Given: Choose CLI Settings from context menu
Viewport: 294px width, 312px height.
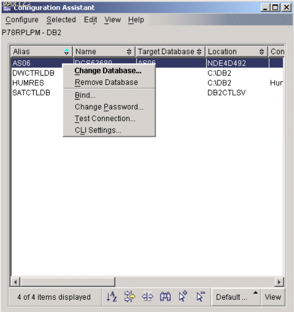Looking at the screenshot, I should click(98, 130).
